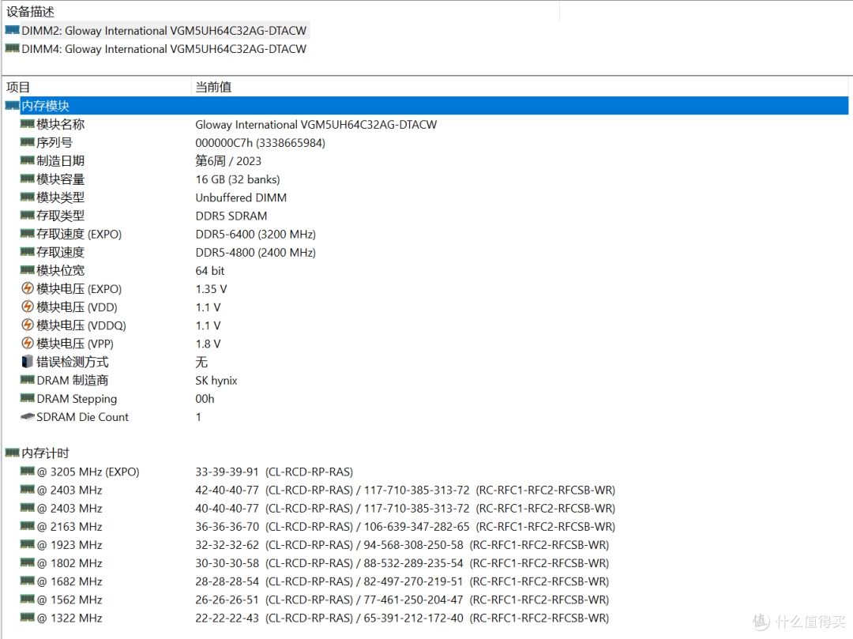Click the memory icon beside DIMM4
853x639 pixels.
point(12,48)
